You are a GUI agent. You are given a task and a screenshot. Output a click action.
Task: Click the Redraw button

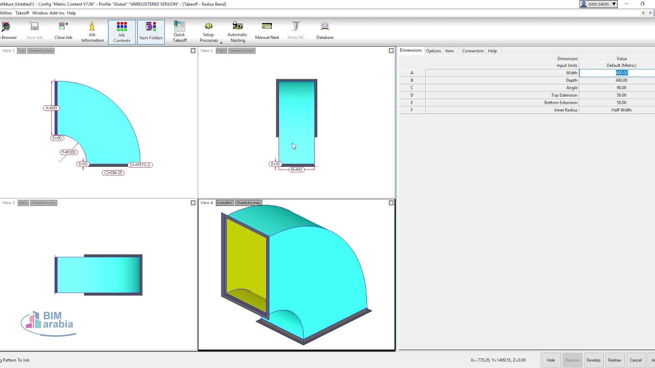615,360
